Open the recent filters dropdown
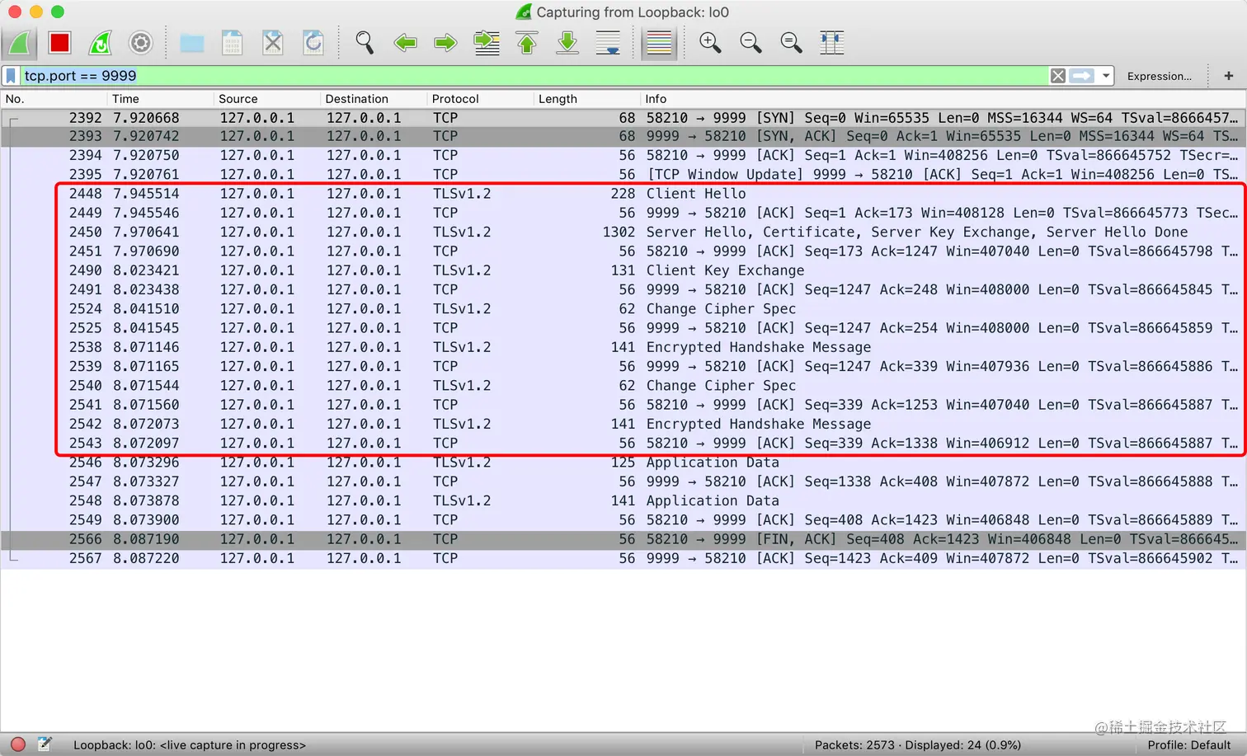 pyautogui.click(x=1106, y=76)
